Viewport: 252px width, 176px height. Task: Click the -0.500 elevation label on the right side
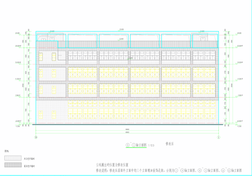coord(239,126)
